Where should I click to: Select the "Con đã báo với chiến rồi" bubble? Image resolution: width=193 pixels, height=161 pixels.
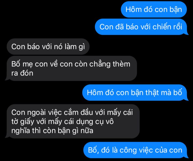142,27
